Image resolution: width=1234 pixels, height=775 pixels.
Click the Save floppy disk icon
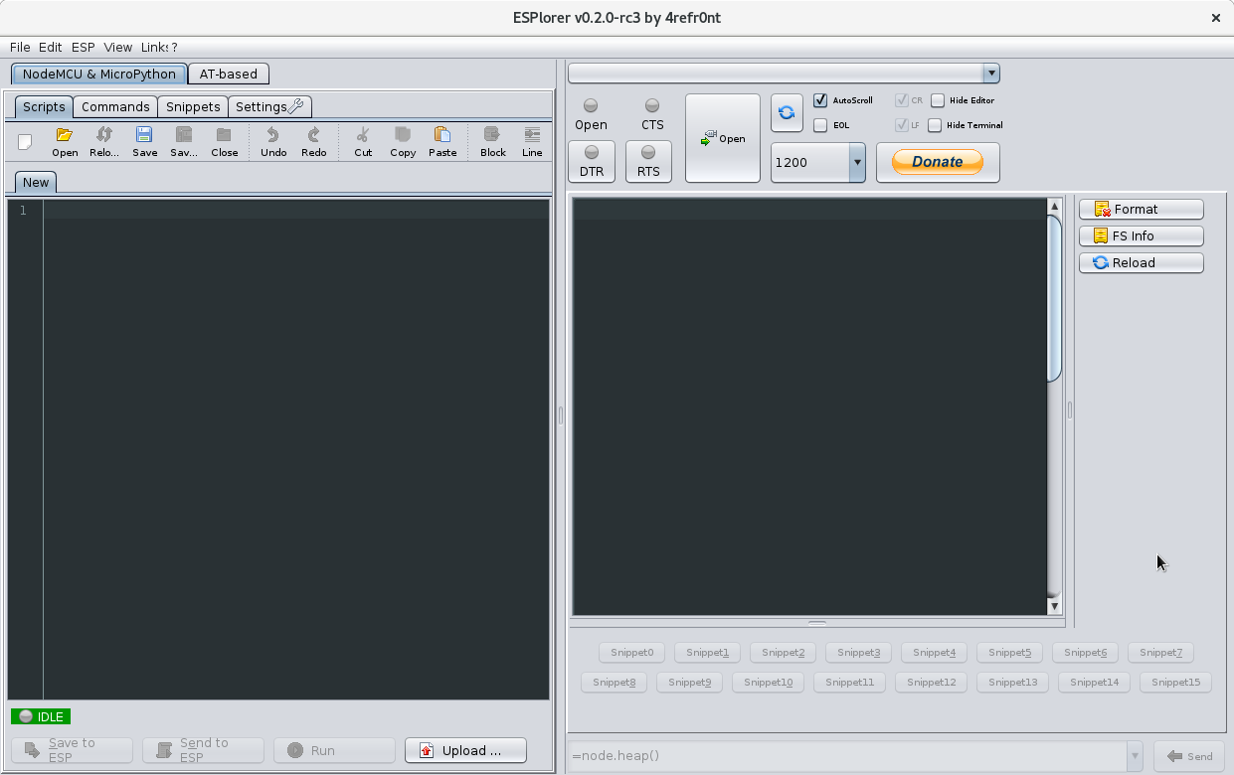coord(144,135)
